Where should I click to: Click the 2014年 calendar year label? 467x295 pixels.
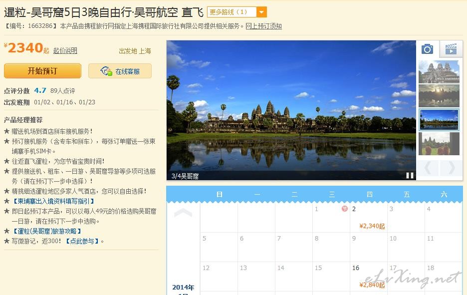coord(183,287)
